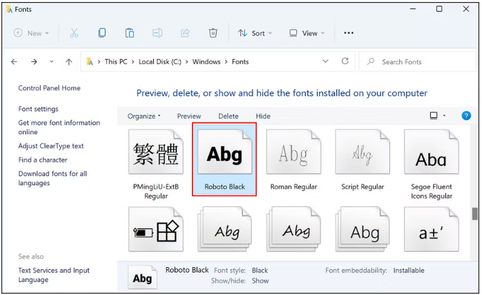482x295 pixels.
Task: Expand the chevron after This PC in path
Action: pos(133,62)
